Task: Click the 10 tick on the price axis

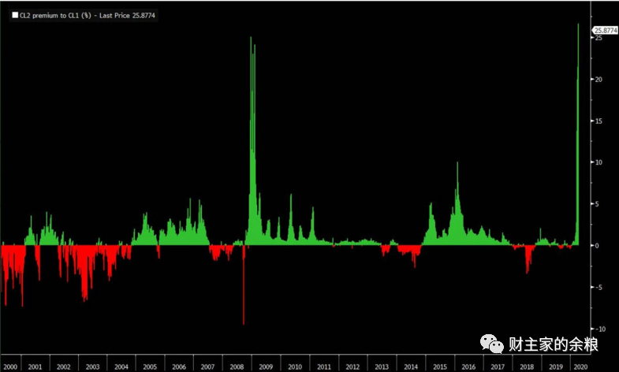Action: (x=598, y=162)
